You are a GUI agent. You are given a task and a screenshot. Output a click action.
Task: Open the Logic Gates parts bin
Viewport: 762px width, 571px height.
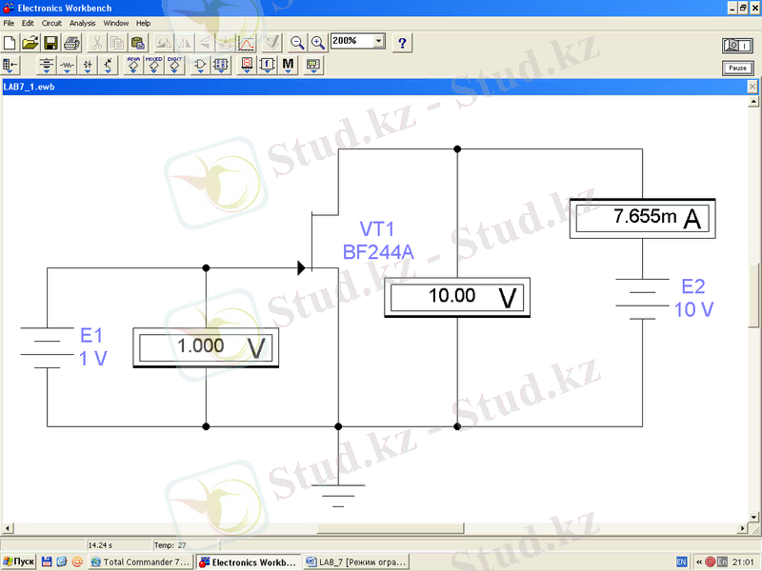tap(200, 66)
